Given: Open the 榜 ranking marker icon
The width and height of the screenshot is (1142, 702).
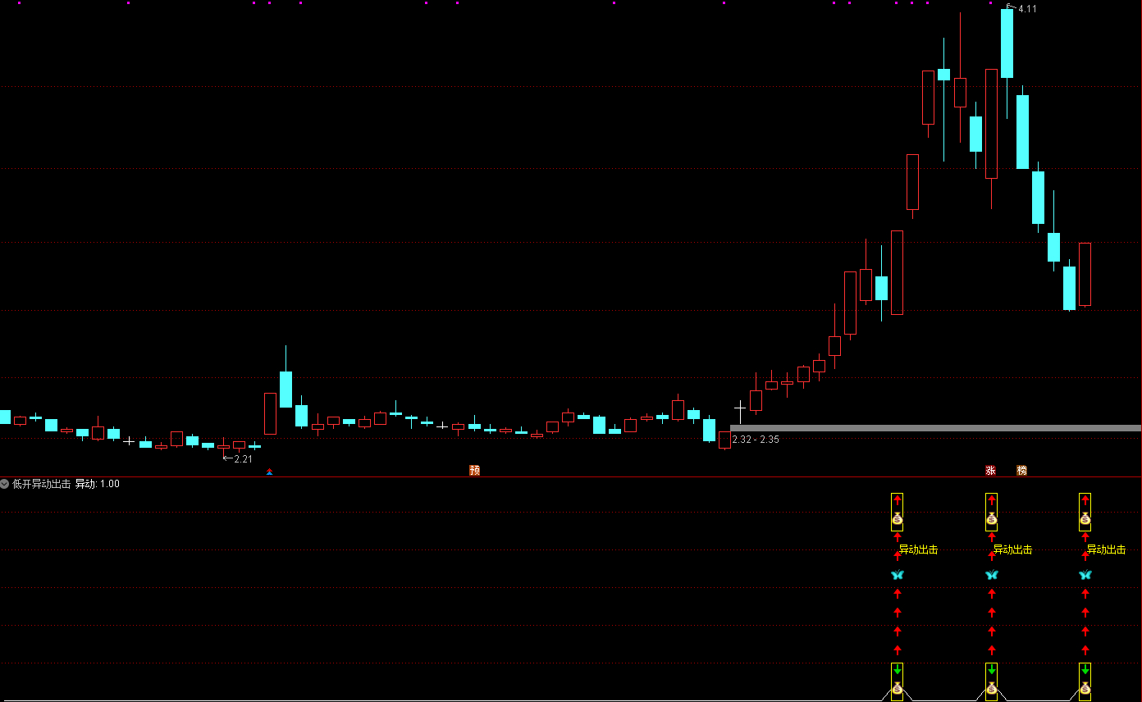Looking at the screenshot, I should click(x=1021, y=470).
